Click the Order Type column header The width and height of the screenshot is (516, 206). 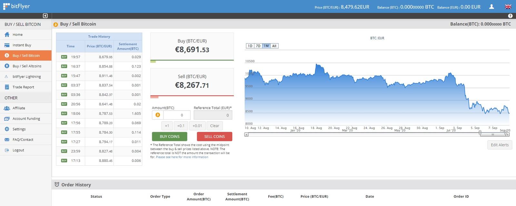[160, 196]
